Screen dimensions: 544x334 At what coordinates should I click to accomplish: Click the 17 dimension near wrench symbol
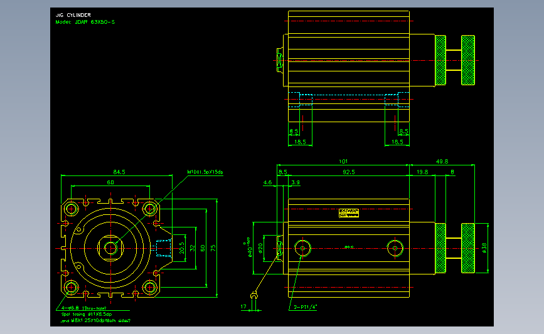click(x=243, y=306)
